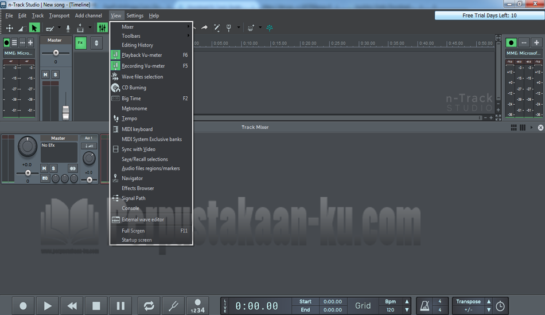Open Navigator from View menu
Viewport: 545px width, 315px height.
point(151,178)
